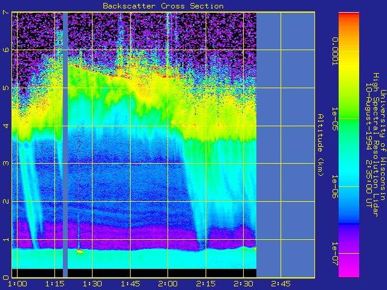The width and height of the screenshot is (387, 290).
Task: Click the 0.0001 color scale label
Action: point(334,51)
